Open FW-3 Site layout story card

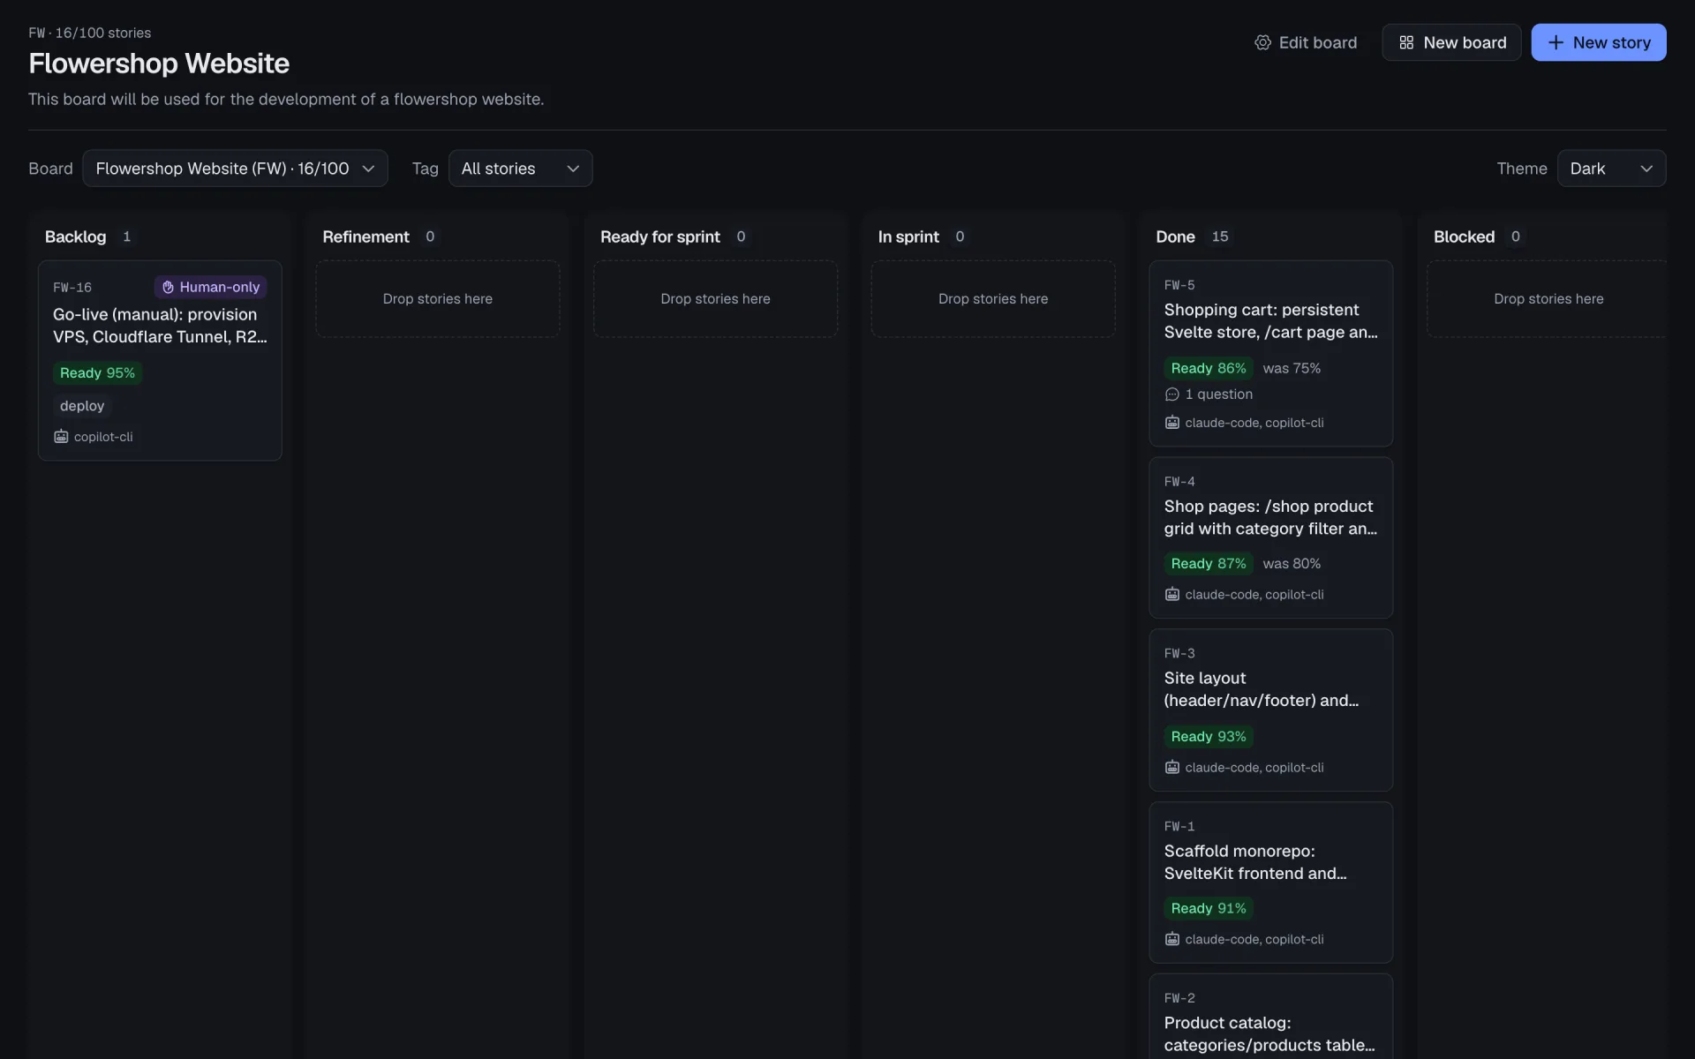1270,710
